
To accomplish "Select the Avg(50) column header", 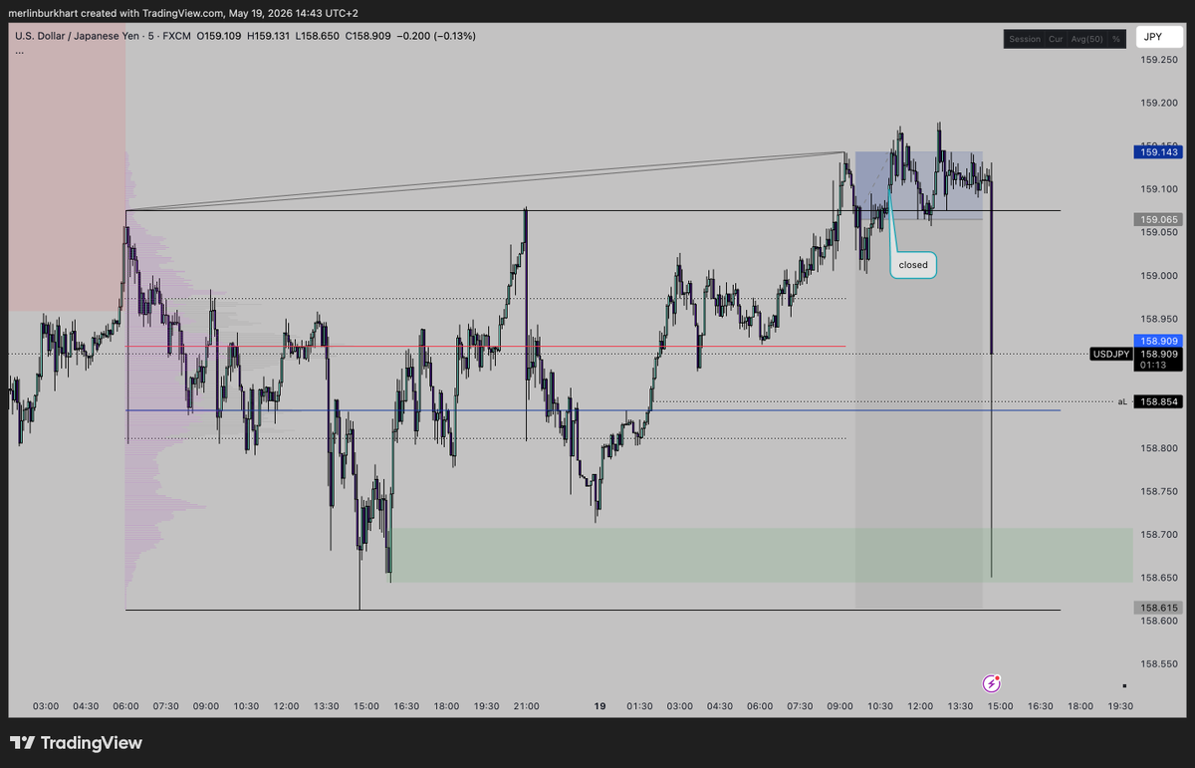I will point(1086,39).
